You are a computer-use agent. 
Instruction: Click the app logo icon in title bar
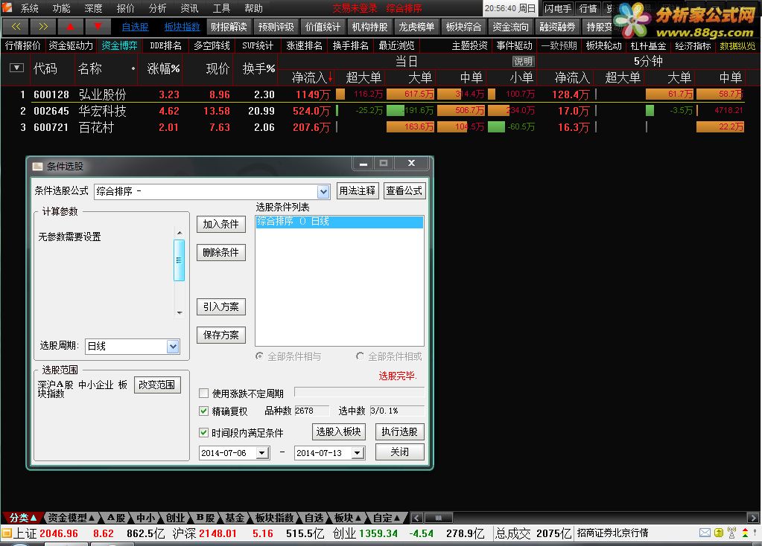pos(7,7)
